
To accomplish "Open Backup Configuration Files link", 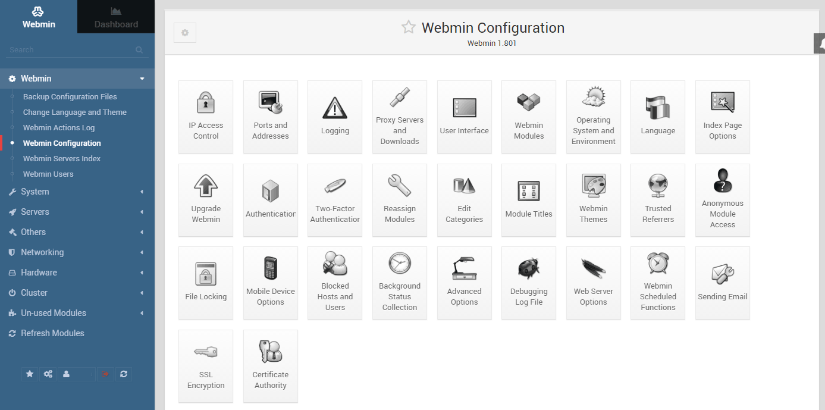I will pos(70,96).
